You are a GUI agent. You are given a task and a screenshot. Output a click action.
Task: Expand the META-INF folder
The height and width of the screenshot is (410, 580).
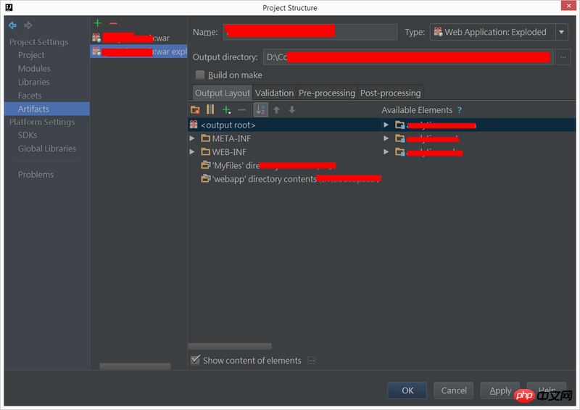tap(192, 138)
